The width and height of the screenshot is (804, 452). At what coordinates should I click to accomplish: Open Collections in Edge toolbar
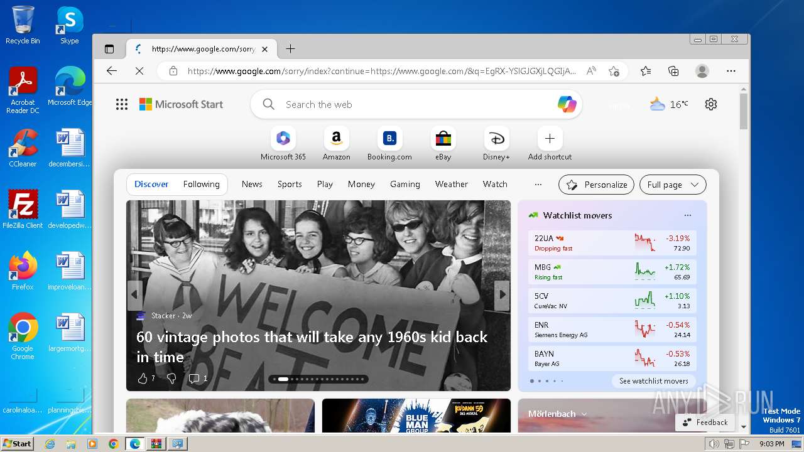(673, 71)
